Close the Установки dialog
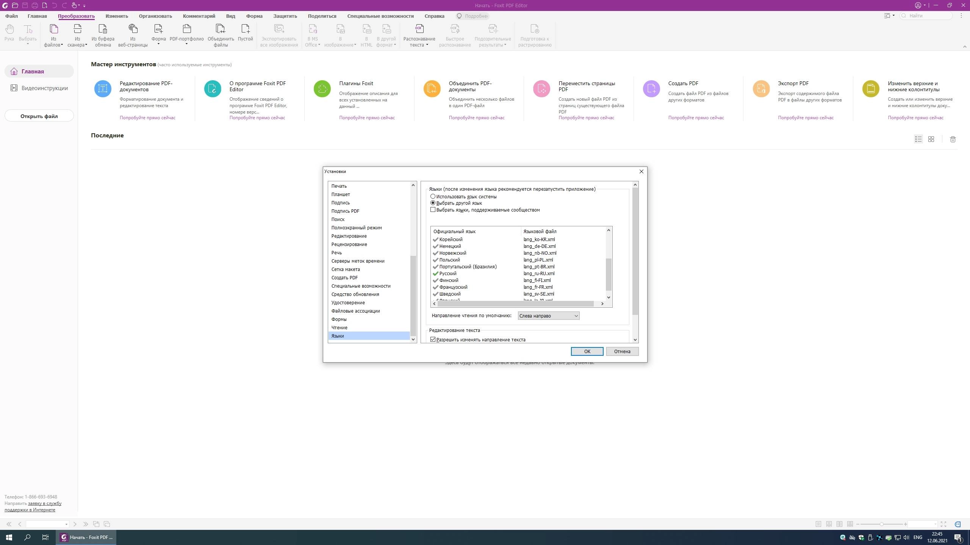970x545 pixels. point(641,171)
